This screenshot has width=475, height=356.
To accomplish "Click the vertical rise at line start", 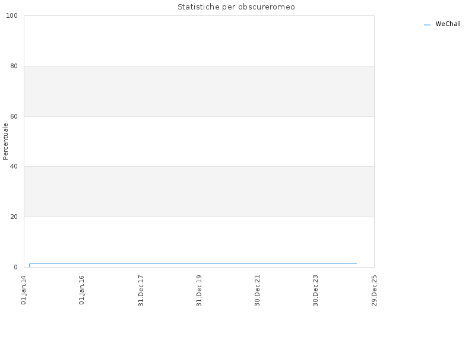I will click(30, 265).
